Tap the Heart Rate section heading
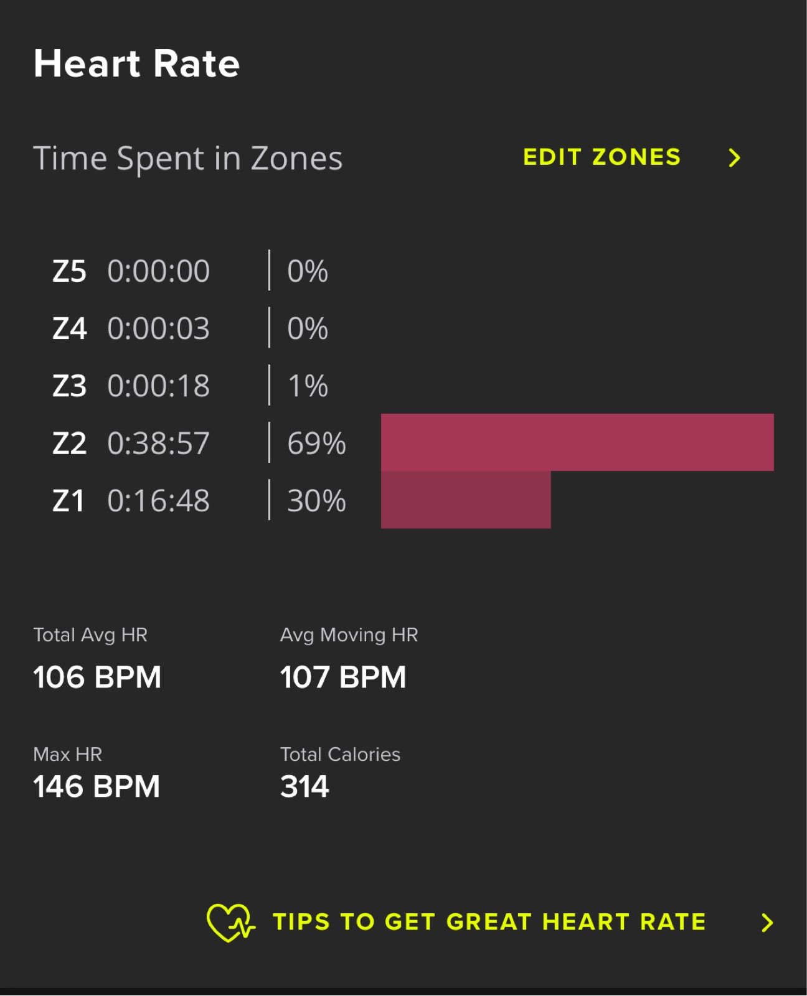This screenshot has height=996, width=807. (136, 63)
